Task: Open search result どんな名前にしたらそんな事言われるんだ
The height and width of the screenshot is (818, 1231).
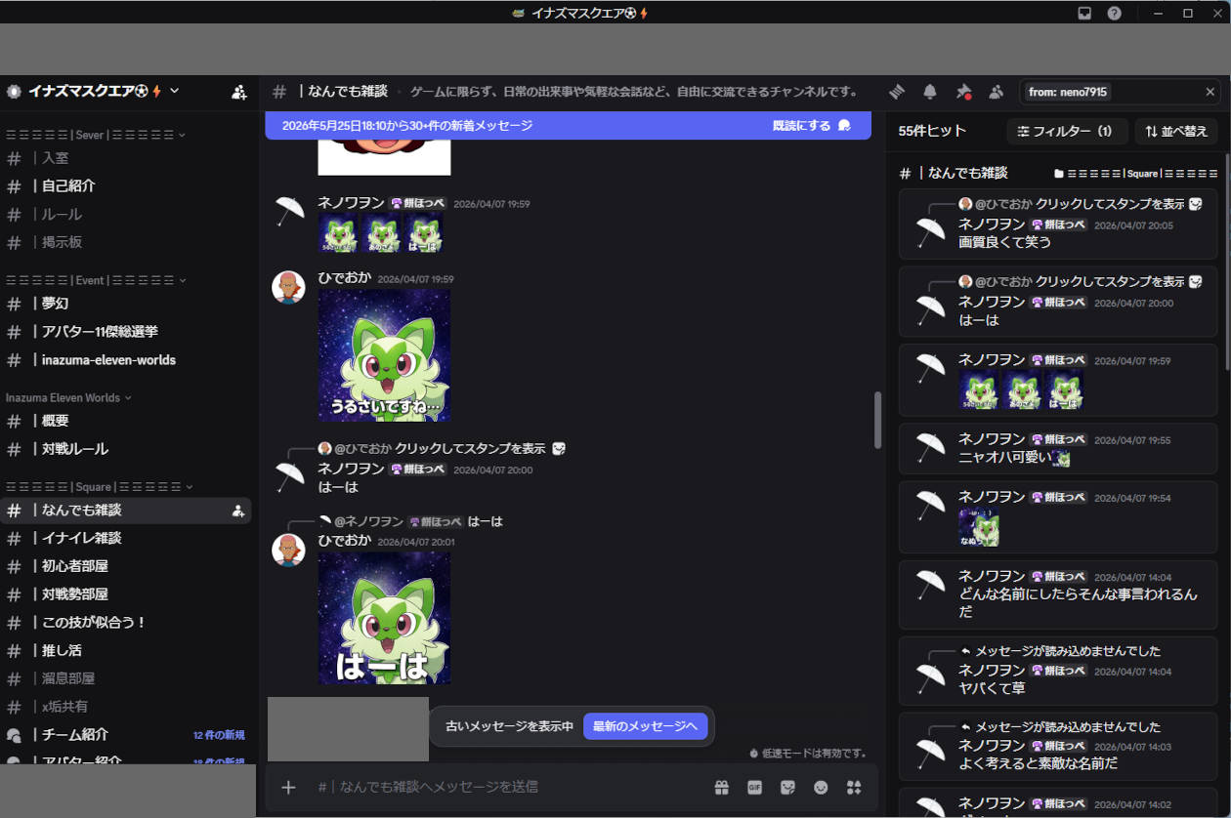Action: pyautogui.click(x=1058, y=593)
